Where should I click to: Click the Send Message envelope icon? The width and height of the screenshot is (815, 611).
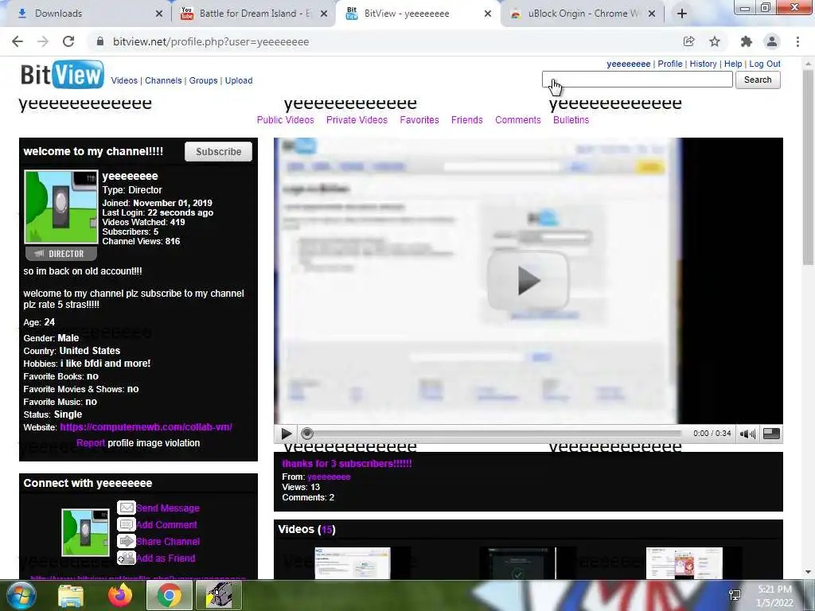click(127, 508)
